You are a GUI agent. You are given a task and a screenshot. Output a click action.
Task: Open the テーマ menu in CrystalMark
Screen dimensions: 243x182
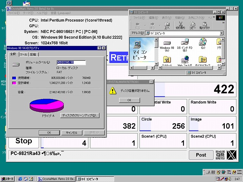28,13
